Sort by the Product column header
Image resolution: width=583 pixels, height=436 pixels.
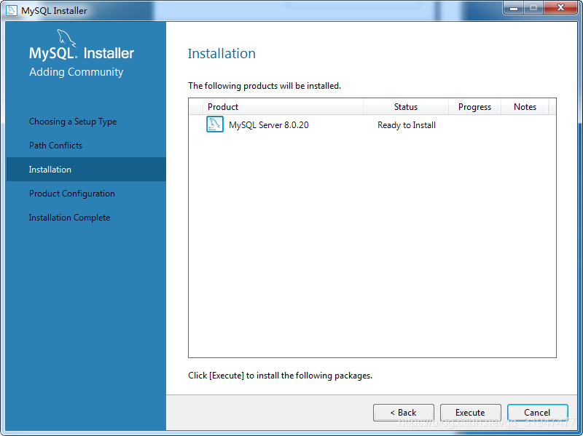pyautogui.click(x=283, y=107)
